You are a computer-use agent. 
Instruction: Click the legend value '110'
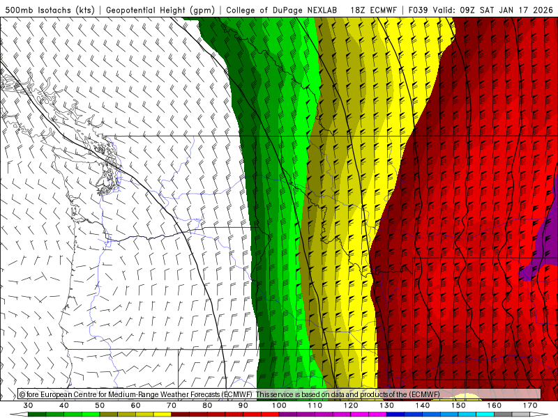point(315,405)
